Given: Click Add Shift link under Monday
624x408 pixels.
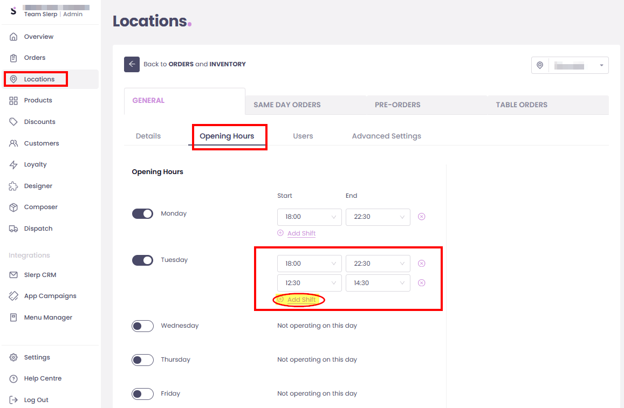Looking at the screenshot, I should pos(301,233).
